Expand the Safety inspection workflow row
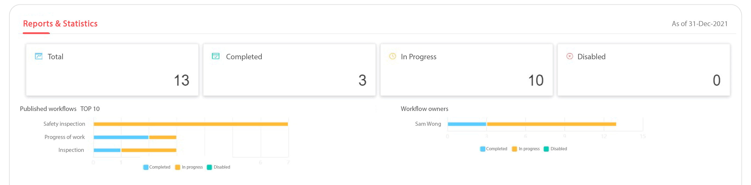The height and width of the screenshot is (185, 751). point(64,124)
